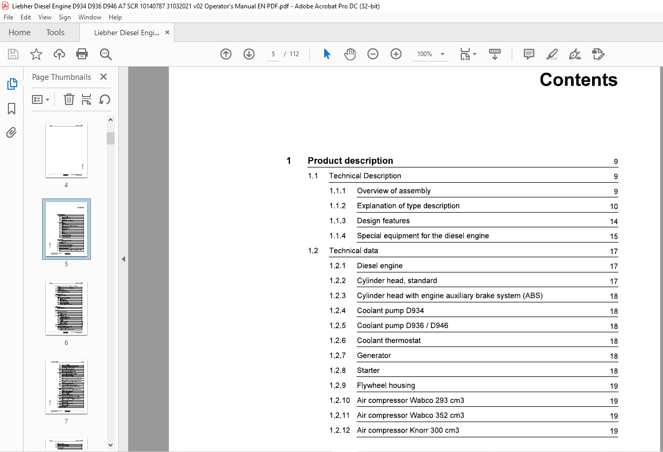The width and height of the screenshot is (663, 452).
Task: Click the Stamp/edit tool icon
Action: pos(598,54)
